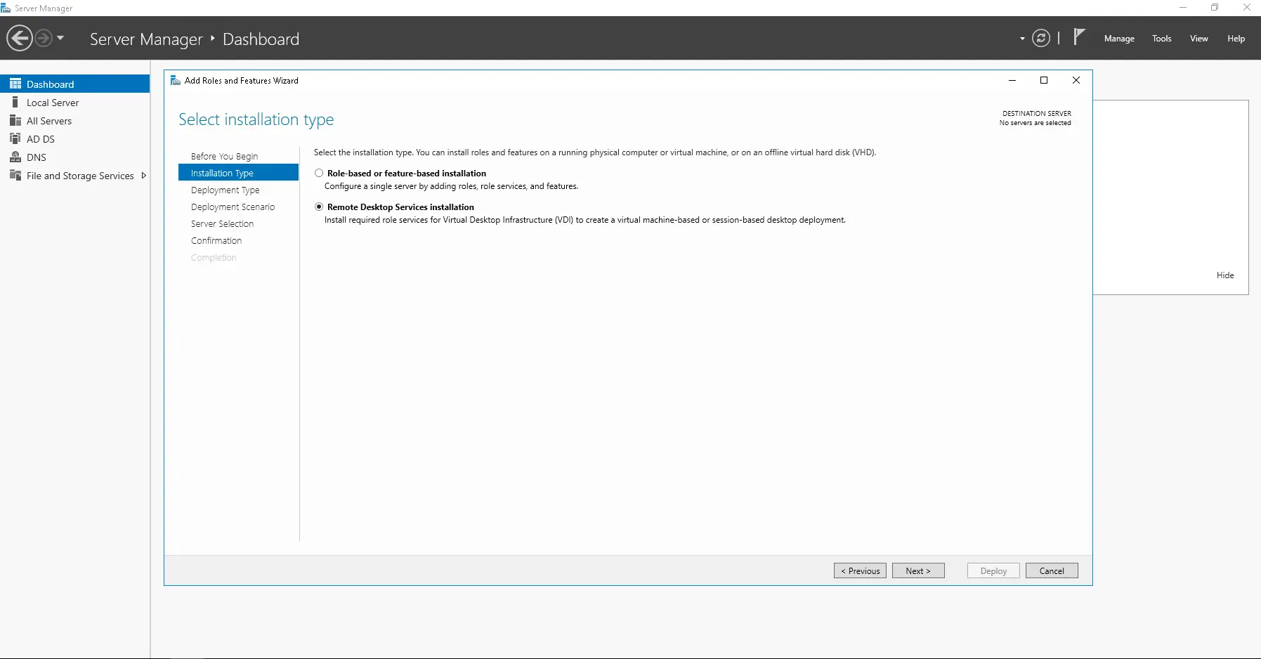Hide the destination server panel
1261x659 pixels.
click(1225, 275)
